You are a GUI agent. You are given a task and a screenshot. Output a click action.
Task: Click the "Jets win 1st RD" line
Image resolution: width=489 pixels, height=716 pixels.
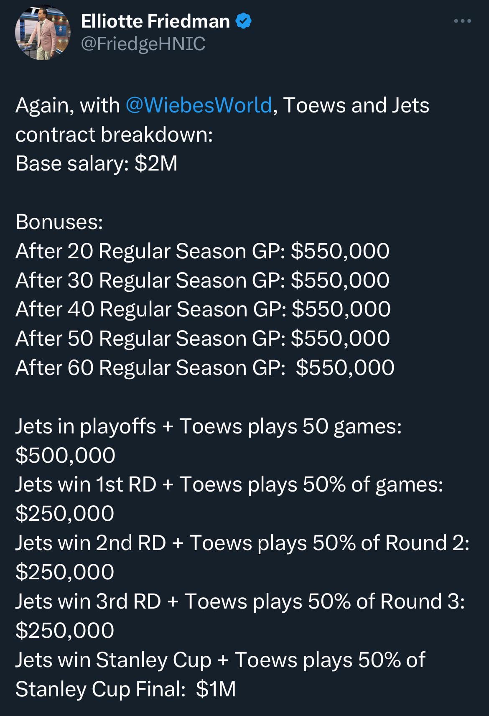click(229, 484)
